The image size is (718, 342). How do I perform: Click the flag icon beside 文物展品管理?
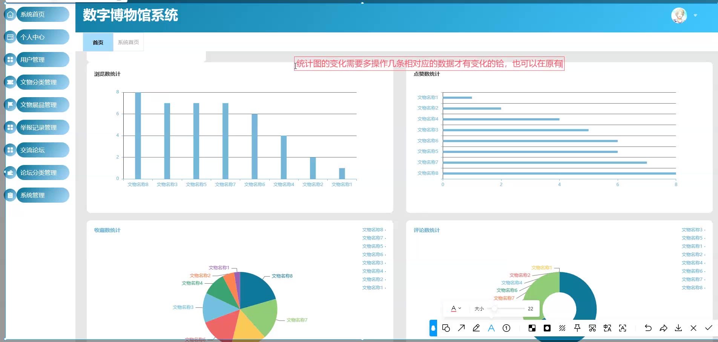click(x=10, y=105)
